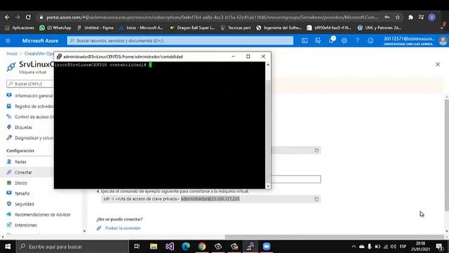Show hidden system tray icons

coord(354,247)
